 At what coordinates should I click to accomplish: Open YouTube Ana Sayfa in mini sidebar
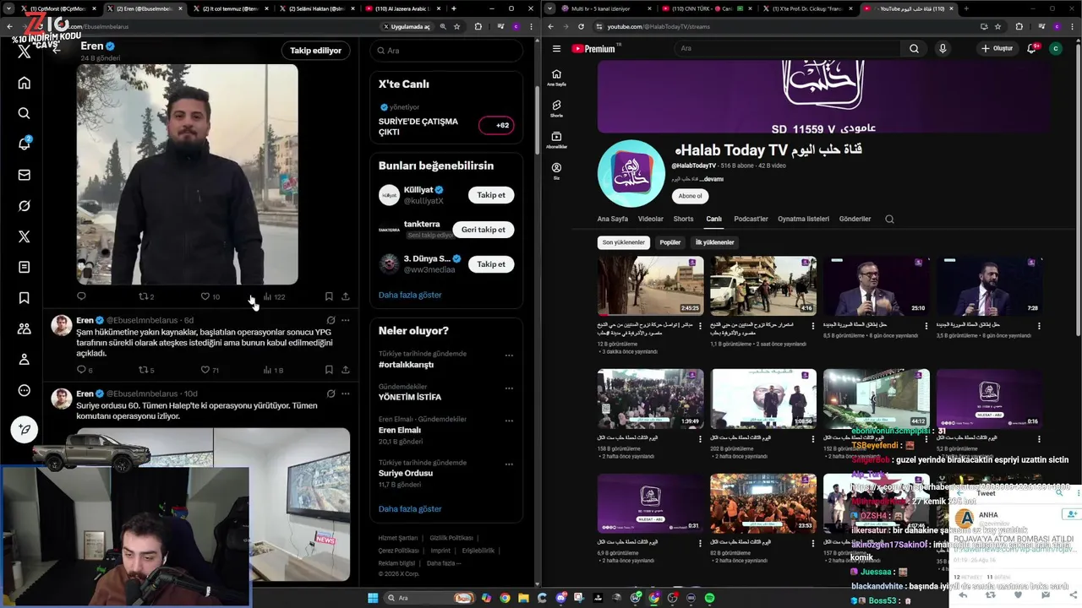coord(556,78)
